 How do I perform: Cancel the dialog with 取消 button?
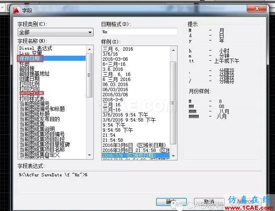(x=209, y=202)
